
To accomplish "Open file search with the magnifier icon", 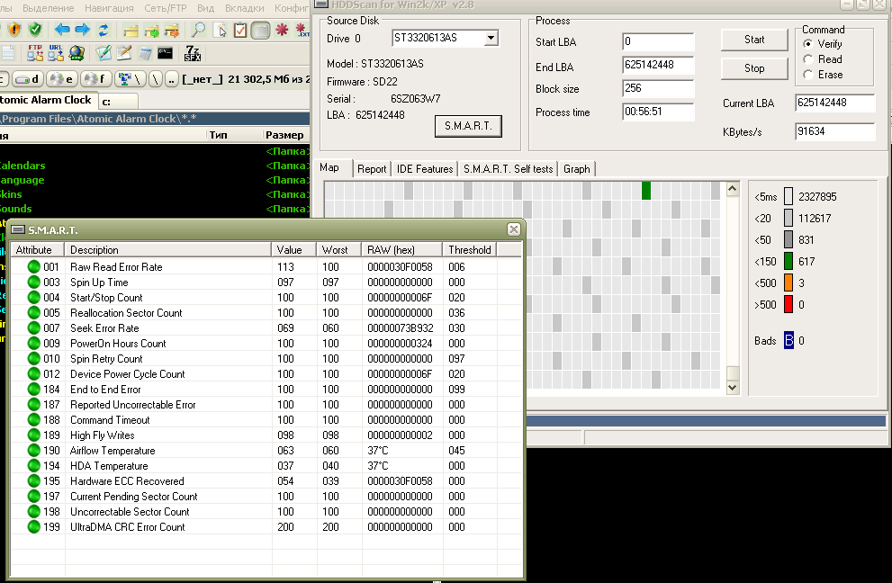I will [198, 30].
